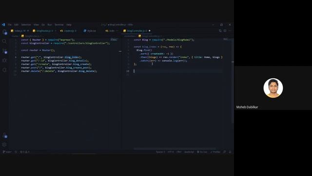Viewport: 312px width, 176px height.
Task: Click blog_delete in left editor
Action: coord(87,71)
